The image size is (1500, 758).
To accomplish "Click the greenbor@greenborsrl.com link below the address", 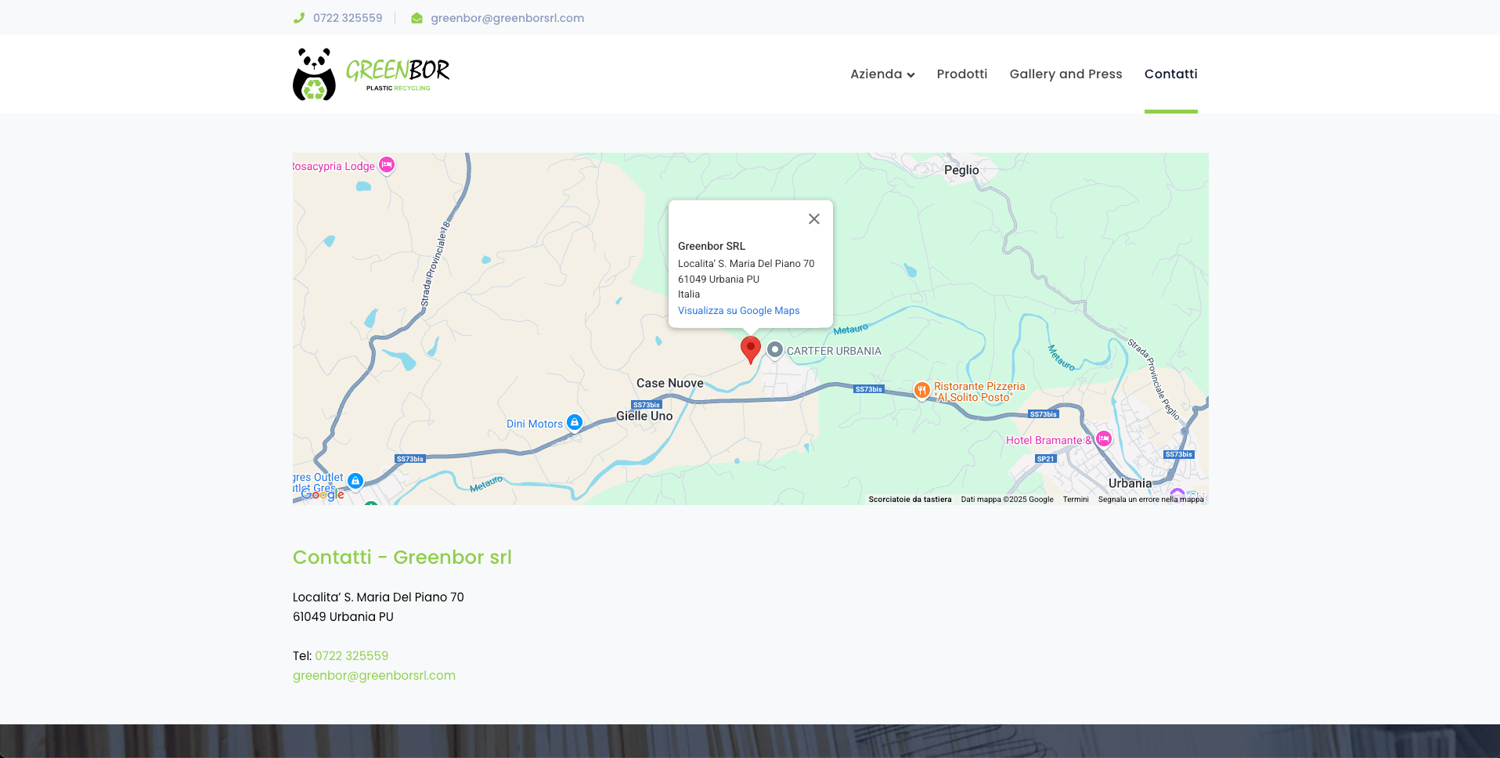I will click(x=374, y=675).
